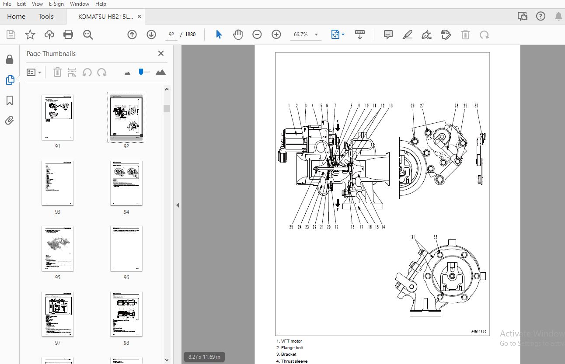Image resolution: width=565 pixels, height=364 pixels.
Task: Open the chat notification icon top right
Action: (523, 17)
